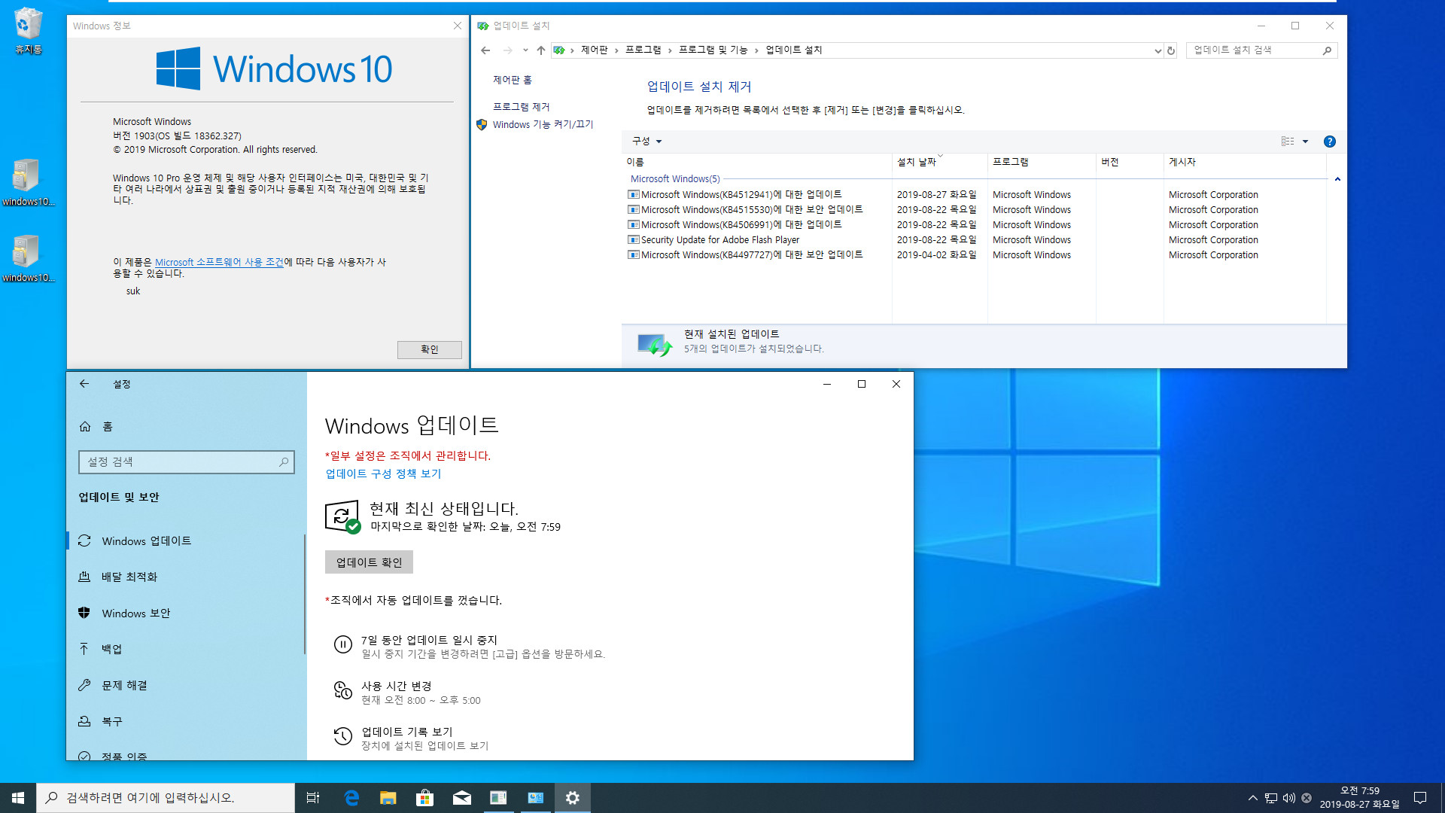Click 제어판 breadcrumb in address bar
Screen dimensions: 1445x813
(594, 50)
